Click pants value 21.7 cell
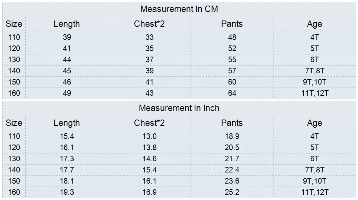Viewport: 358px width, 200px height. tap(232, 159)
